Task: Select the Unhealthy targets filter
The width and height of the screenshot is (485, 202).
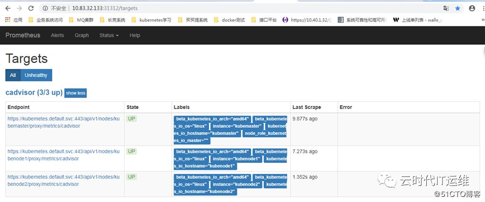Action: [x=36, y=75]
